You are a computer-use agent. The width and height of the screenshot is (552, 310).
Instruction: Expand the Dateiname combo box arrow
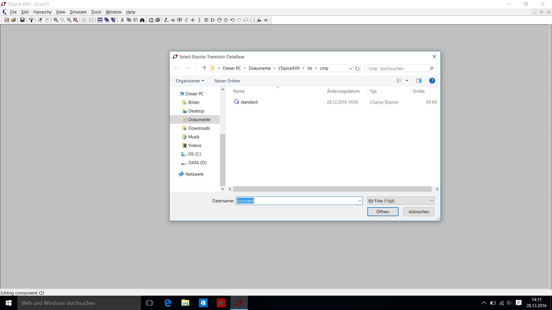[360, 201]
